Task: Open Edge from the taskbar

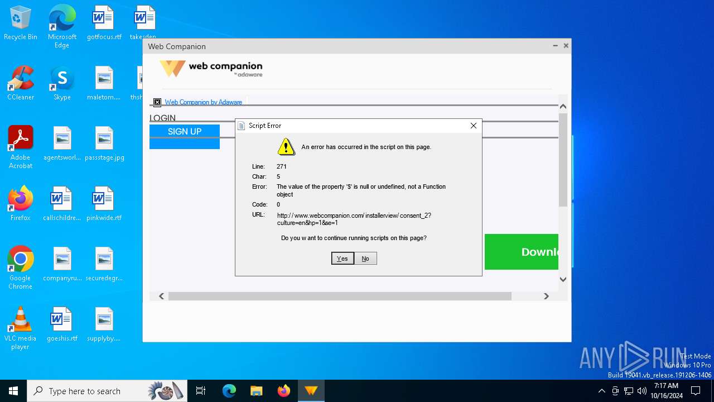Action: point(229,391)
